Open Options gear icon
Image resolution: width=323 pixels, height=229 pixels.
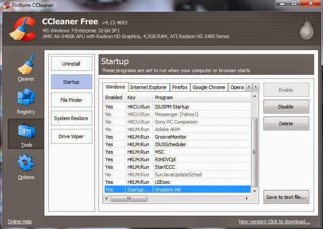click(26, 163)
